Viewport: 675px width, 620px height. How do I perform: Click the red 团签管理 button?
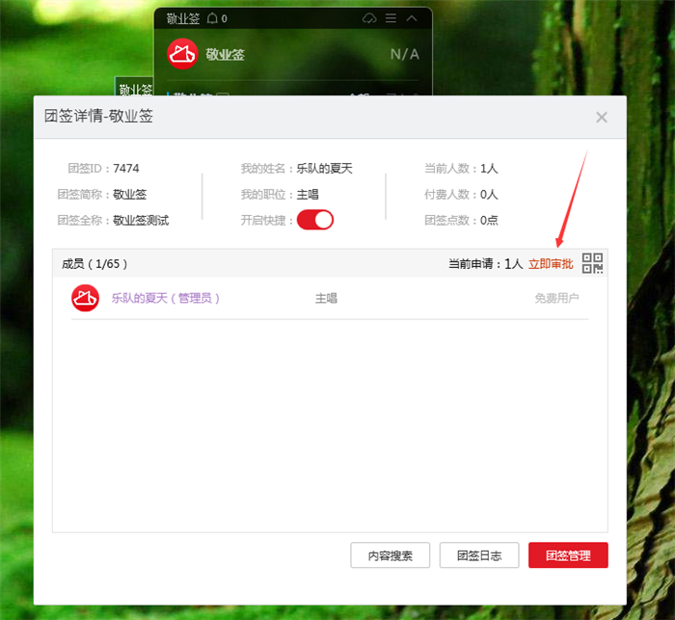pos(568,555)
